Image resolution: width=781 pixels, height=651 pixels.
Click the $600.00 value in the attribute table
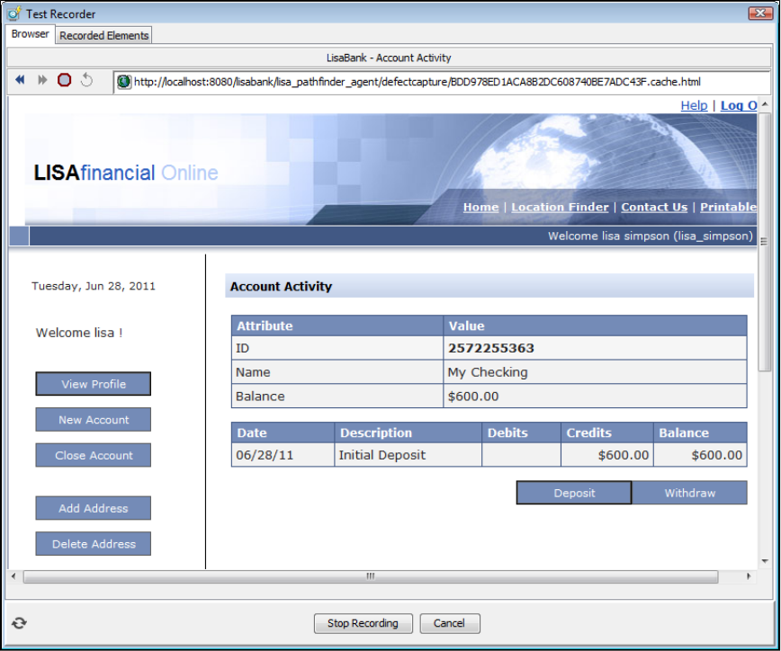tap(472, 397)
